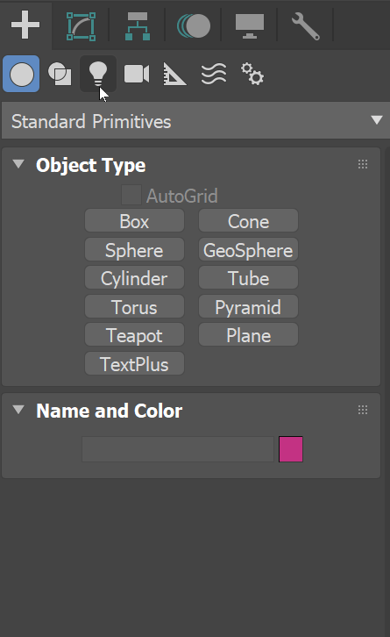Collapse the Object Type rollout
The image size is (390, 637).
click(18, 164)
